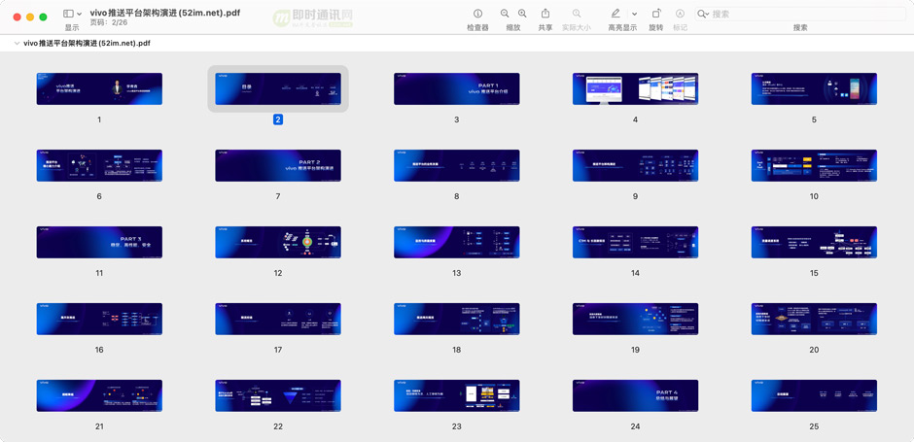Toggle the Markup (标记) toolbar icon
914x442 pixels.
coord(680,14)
